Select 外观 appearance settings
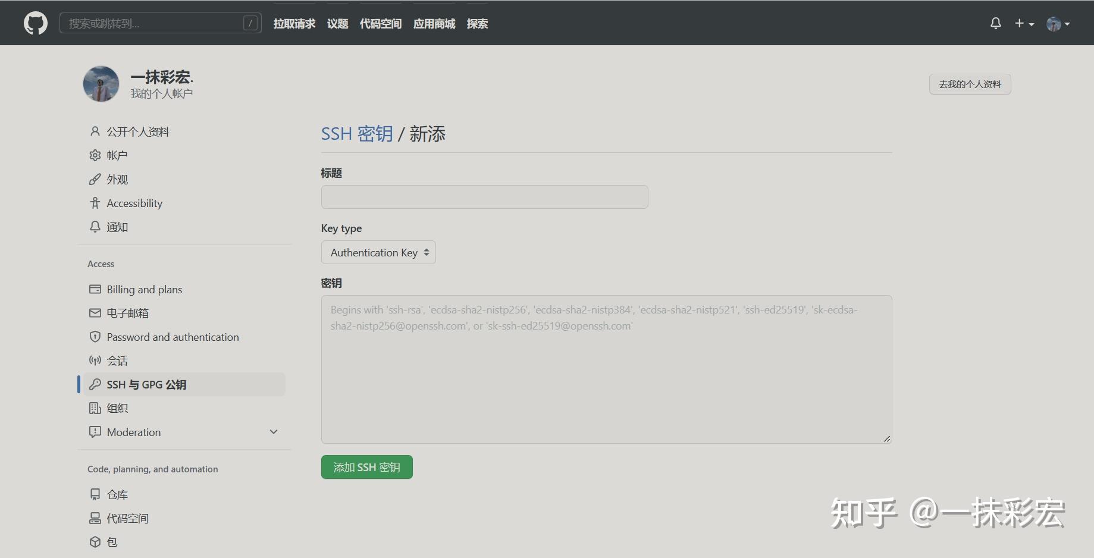This screenshot has width=1094, height=558. point(117,179)
